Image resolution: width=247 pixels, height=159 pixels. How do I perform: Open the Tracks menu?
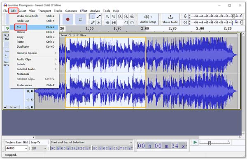[58, 11]
